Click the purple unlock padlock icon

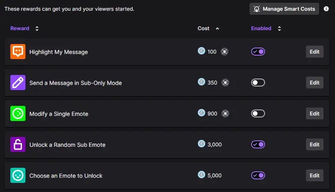(x=18, y=144)
